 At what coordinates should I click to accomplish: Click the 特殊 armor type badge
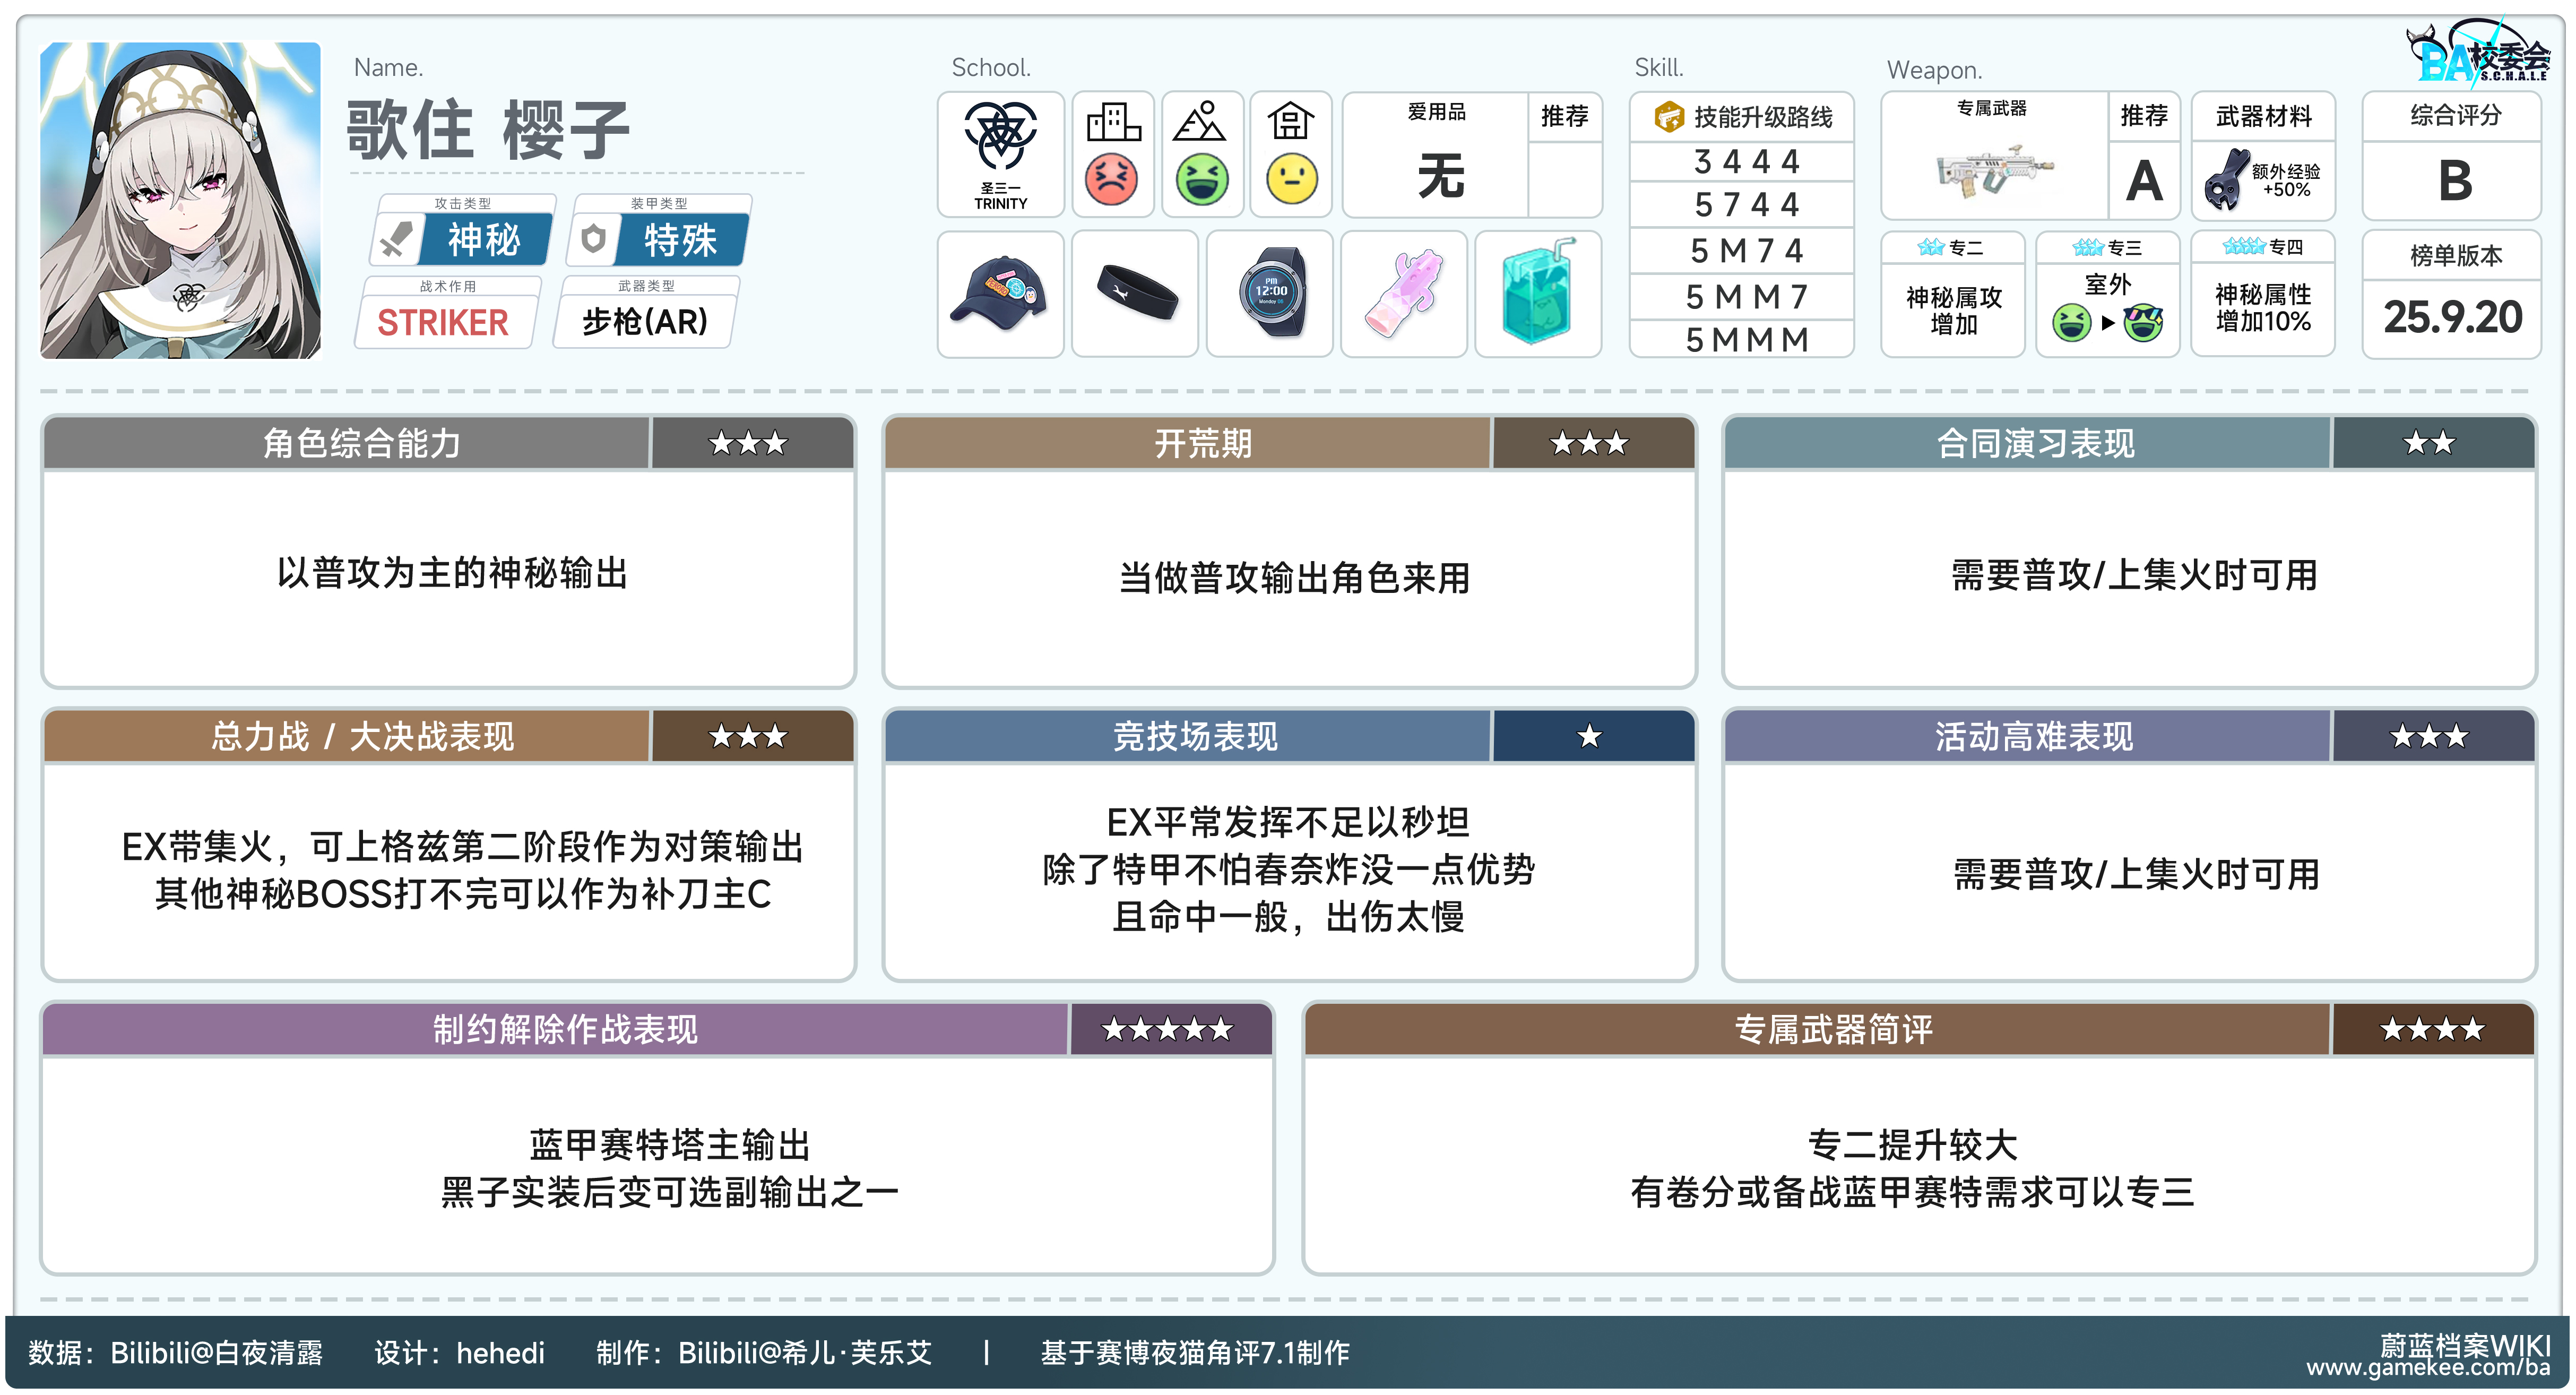click(x=680, y=240)
